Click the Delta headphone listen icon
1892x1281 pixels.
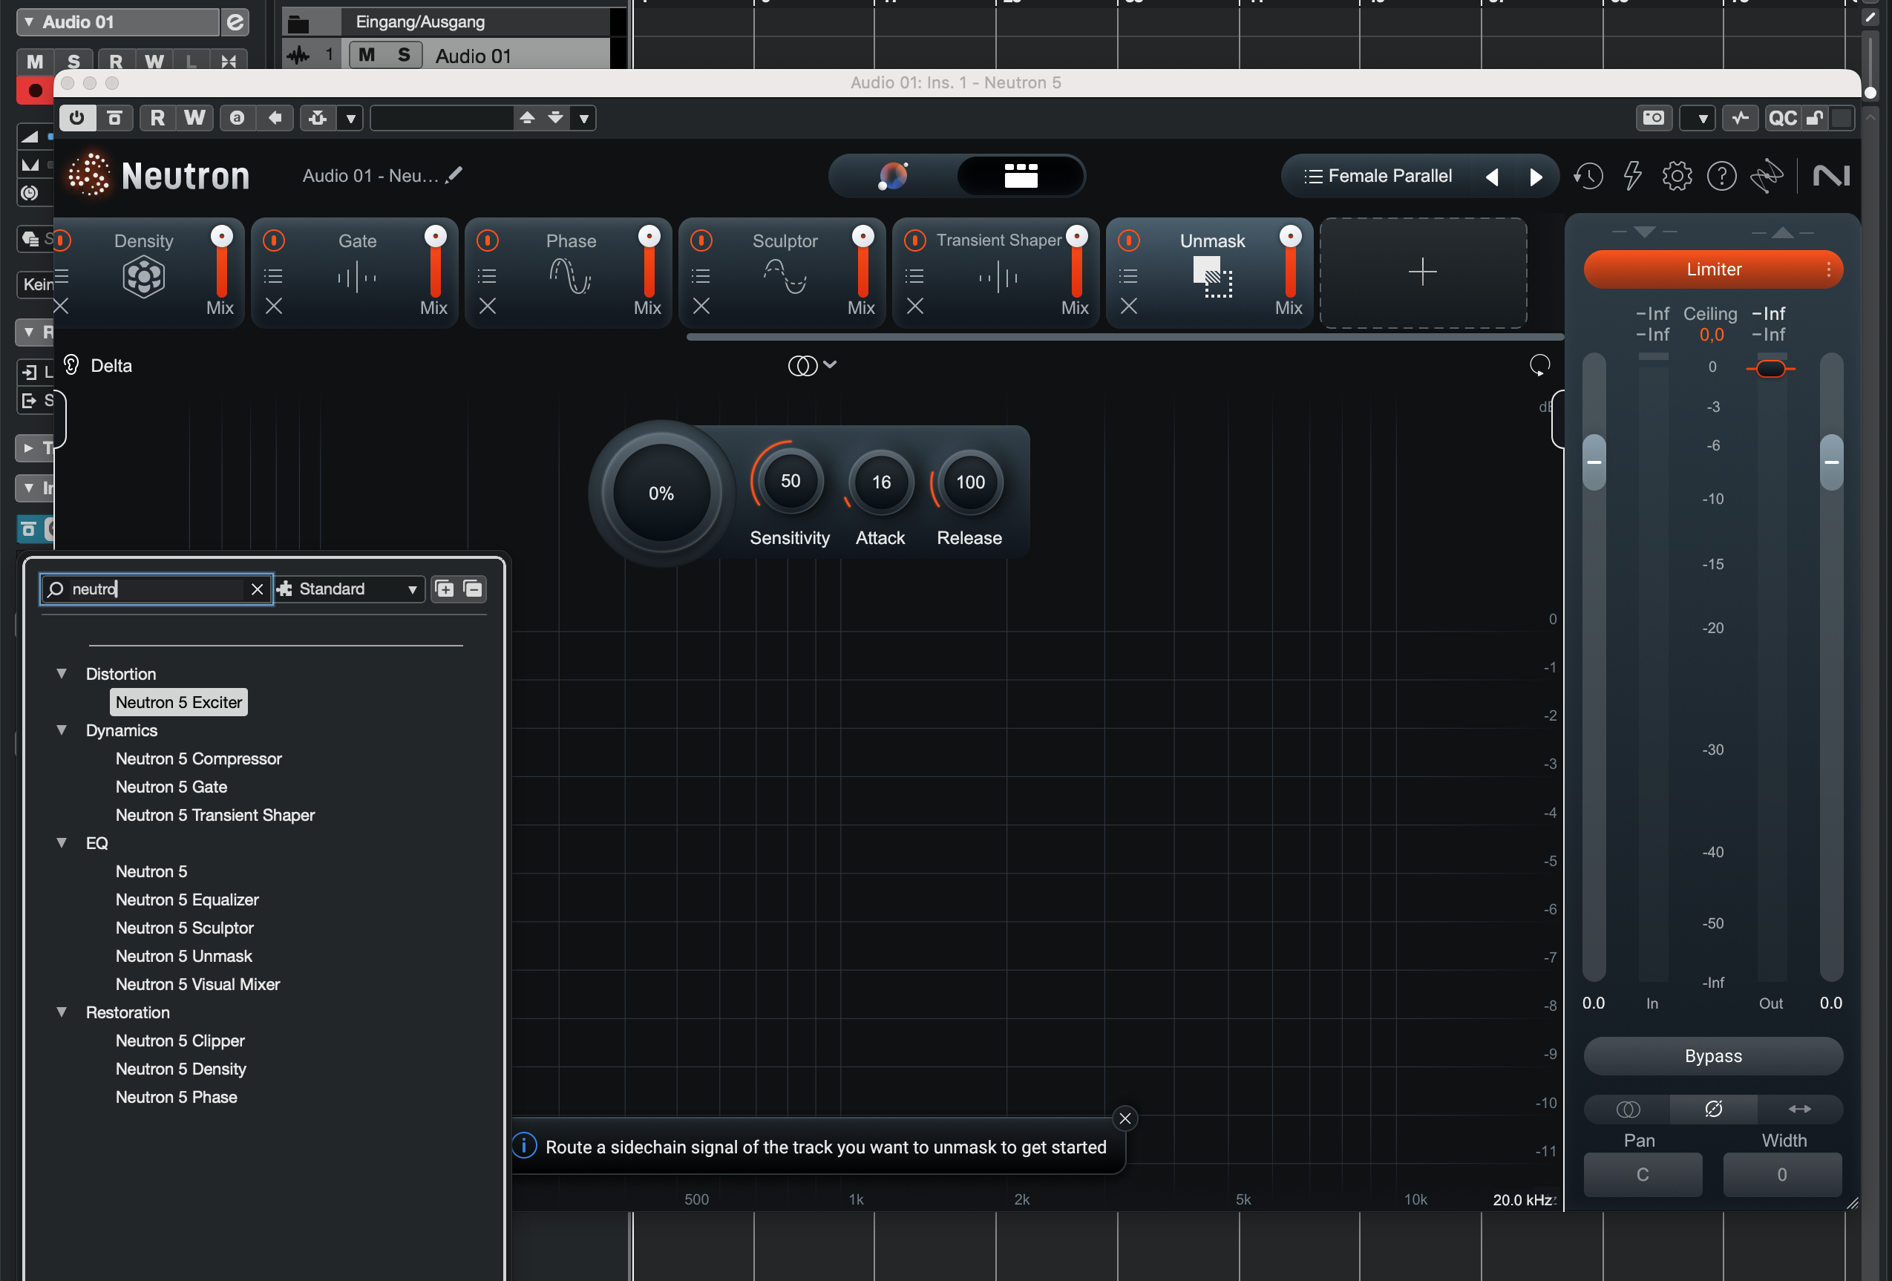[x=71, y=364]
